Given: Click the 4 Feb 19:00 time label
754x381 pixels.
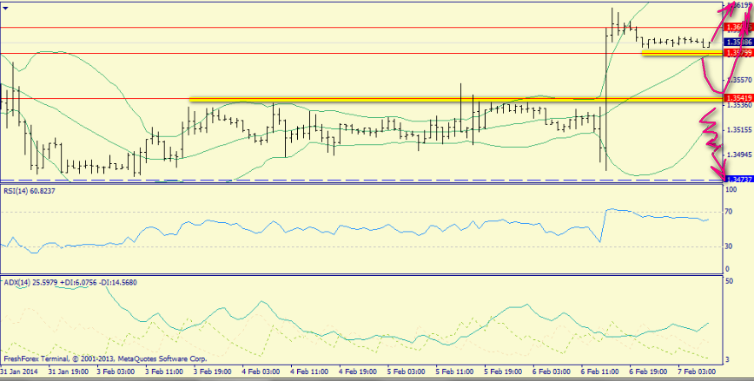Looking at the screenshot, I should point(358,371).
